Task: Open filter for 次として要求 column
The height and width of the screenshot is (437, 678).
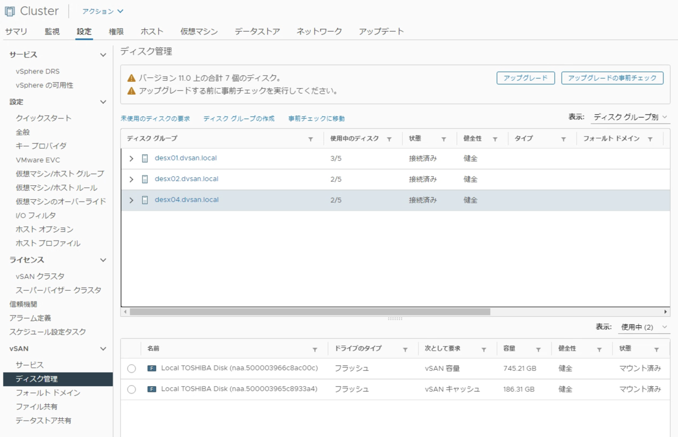Action: click(x=484, y=349)
